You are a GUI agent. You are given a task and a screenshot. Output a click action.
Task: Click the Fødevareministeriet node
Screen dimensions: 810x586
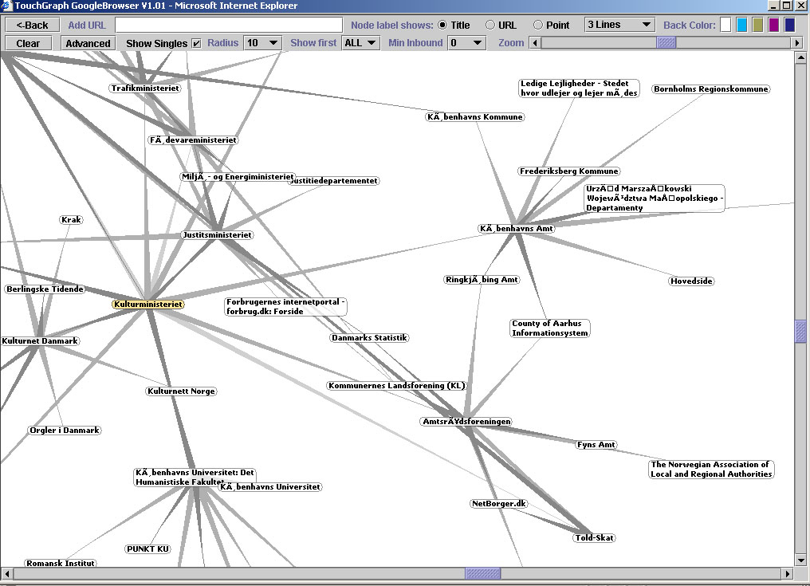click(x=193, y=140)
